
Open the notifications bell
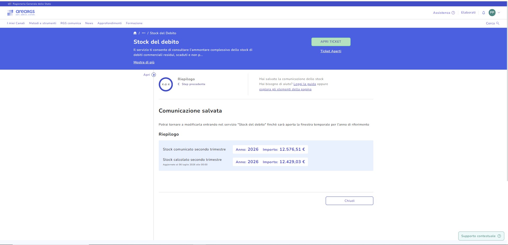click(x=484, y=13)
